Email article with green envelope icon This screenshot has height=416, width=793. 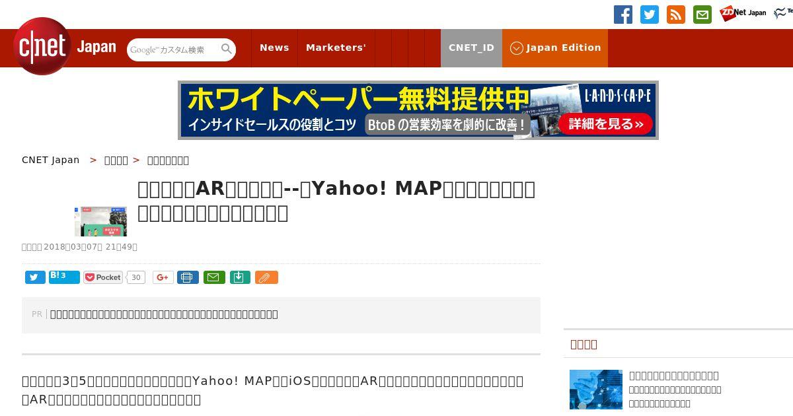[214, 277]
